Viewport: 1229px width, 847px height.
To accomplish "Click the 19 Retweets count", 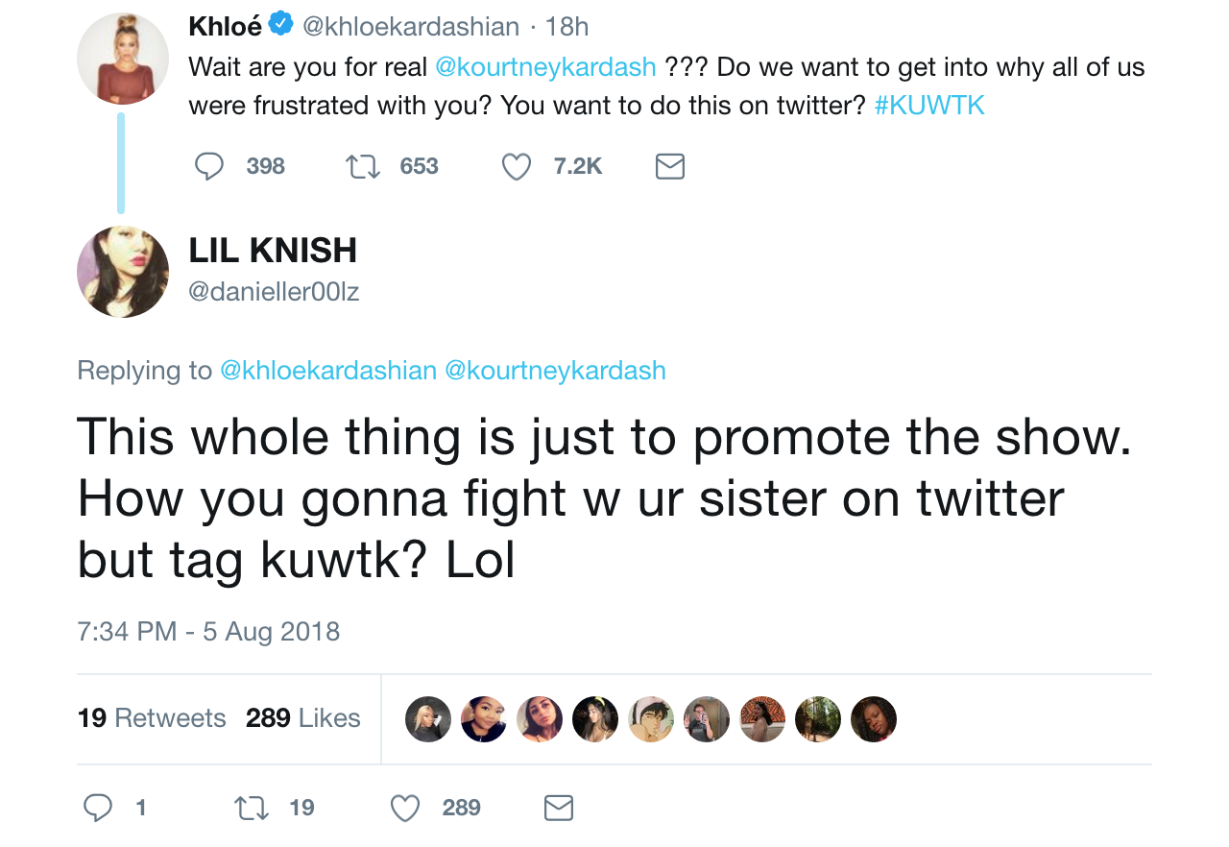I will [152, 718].
